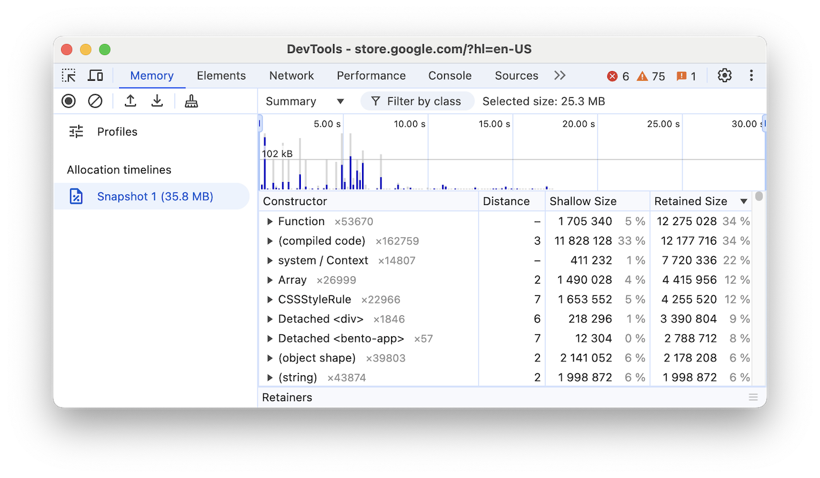Open DevTools settings gear
The height and width of the screenshot is (478, 820).
coord(724,75)
